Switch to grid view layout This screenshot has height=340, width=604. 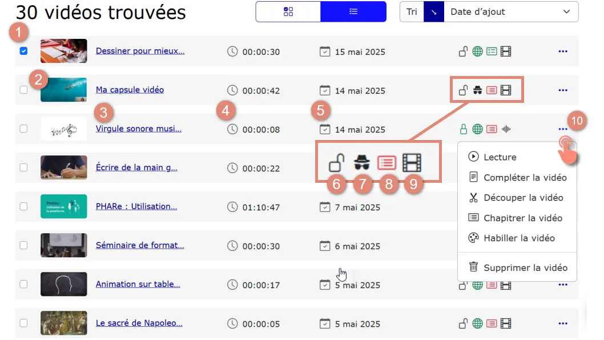pos(288,11)
